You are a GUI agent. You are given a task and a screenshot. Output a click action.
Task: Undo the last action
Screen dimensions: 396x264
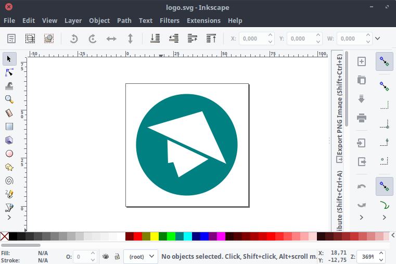tap(362, 187)
